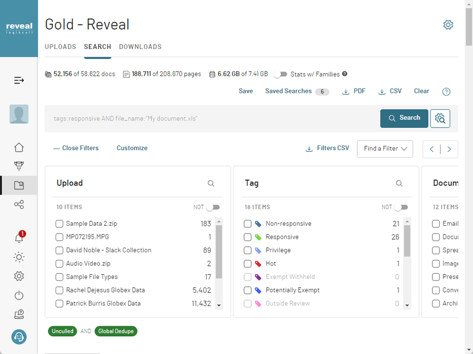Open the help question mark icon near Clear
The height and width of the screenshot is (354, 473).
[x=446, y=91]
